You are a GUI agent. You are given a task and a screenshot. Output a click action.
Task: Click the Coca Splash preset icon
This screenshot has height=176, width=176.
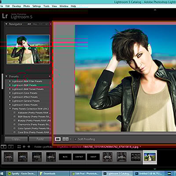[x=15, y=128]
